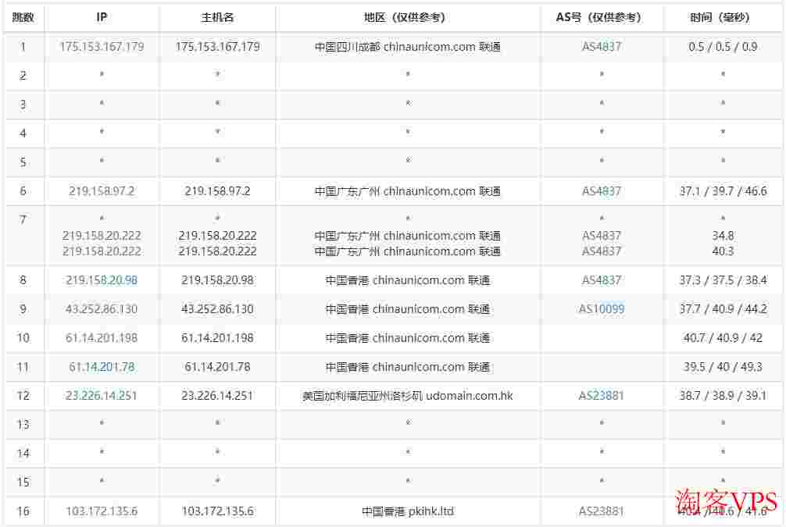Select latency 37.7 / 40.9 / 44.2
This screenshot has height=527, width=786.
click(x=723, y=310)
